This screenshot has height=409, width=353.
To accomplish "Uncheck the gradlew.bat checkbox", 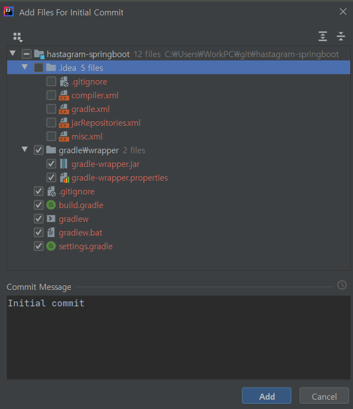I will tap(38, 232).
